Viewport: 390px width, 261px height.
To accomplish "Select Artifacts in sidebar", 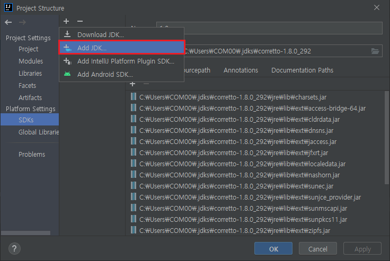I will pos(30,98).
